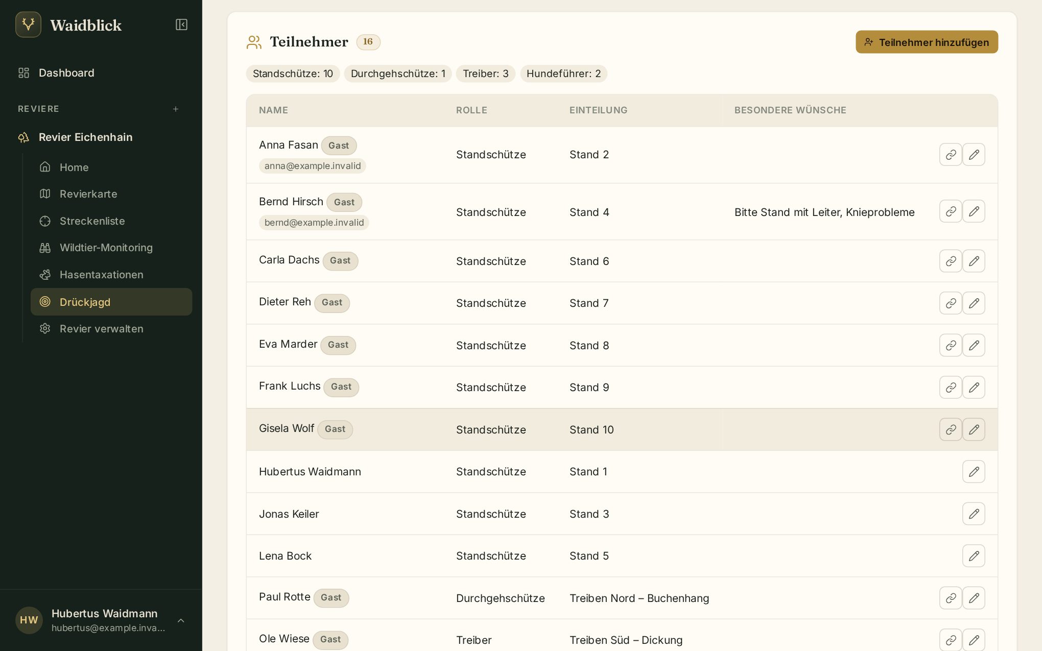Copy invite link for Anna Fasan
Image resolution: width=1042 pixels, height=651 pixels.
(950, 155)
